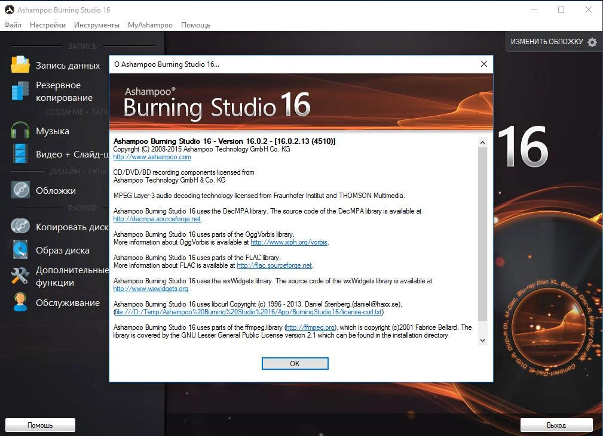Viewport: 603px width, 436px height.
Task: Open the MyAshampoo menu
Action: point(150,25)
